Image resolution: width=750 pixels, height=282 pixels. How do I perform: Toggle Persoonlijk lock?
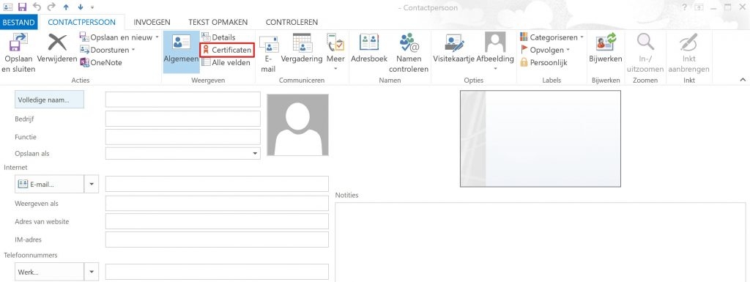click(x=543, y=62)
